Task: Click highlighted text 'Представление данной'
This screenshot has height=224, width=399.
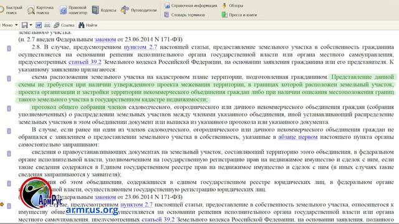Action: click(363, 77)
